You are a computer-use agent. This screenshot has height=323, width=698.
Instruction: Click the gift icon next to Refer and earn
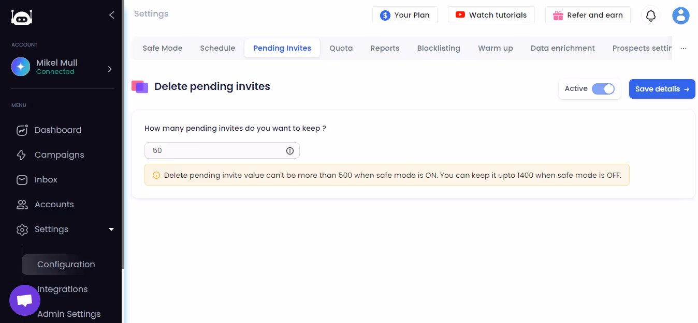558,16
